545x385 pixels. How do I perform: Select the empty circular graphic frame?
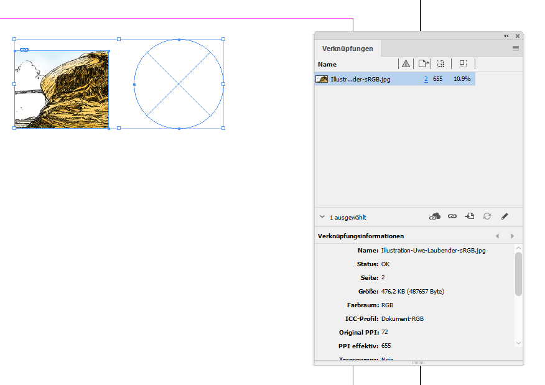[179, 84]
